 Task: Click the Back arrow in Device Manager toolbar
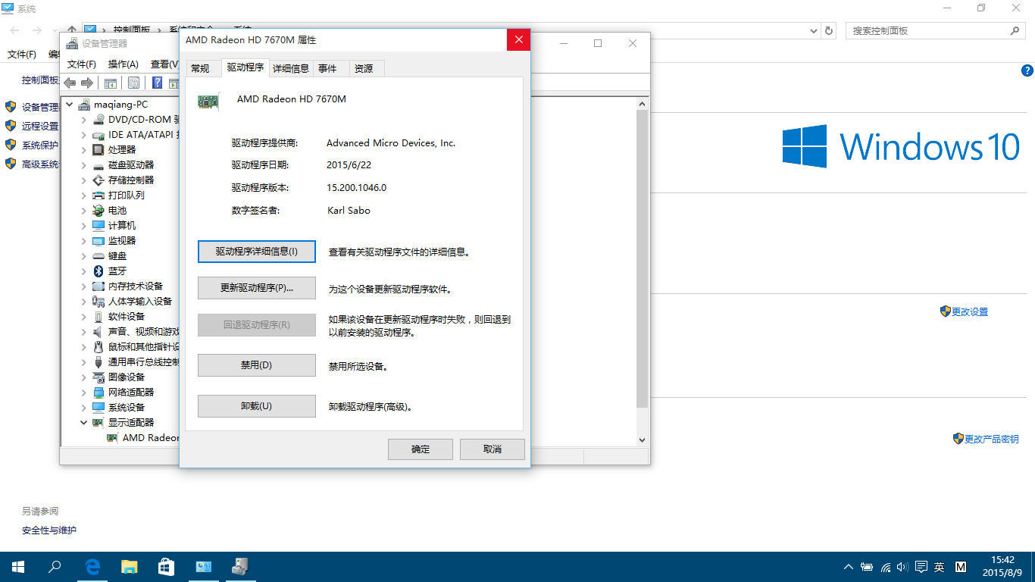(70, 83)
